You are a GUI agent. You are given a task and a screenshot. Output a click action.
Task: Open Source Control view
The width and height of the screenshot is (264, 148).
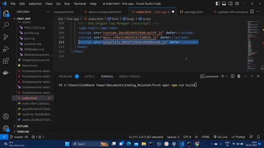coord(6,37)
